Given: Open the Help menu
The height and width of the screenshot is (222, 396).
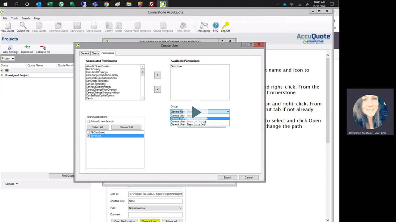Looking at the screenshot, I should click(37, 18).
